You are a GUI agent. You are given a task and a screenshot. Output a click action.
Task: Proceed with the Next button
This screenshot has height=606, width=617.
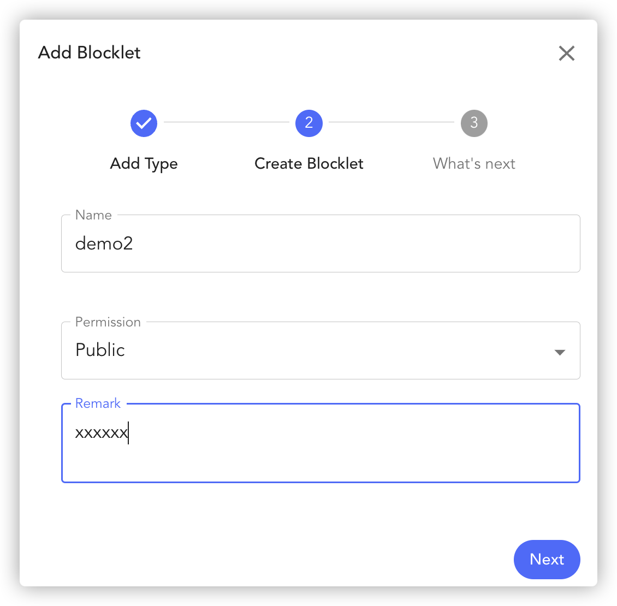click(x=547, y=560)
